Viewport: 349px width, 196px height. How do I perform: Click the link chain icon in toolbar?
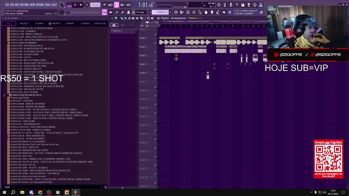(x=122, y=12)
